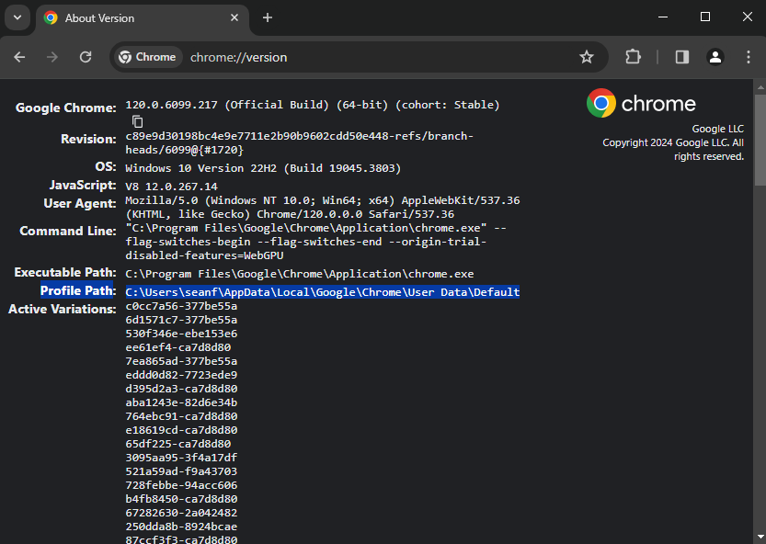
Task: Click the User Agent: label
Action: pyautogui.click(x=80, y=204)
